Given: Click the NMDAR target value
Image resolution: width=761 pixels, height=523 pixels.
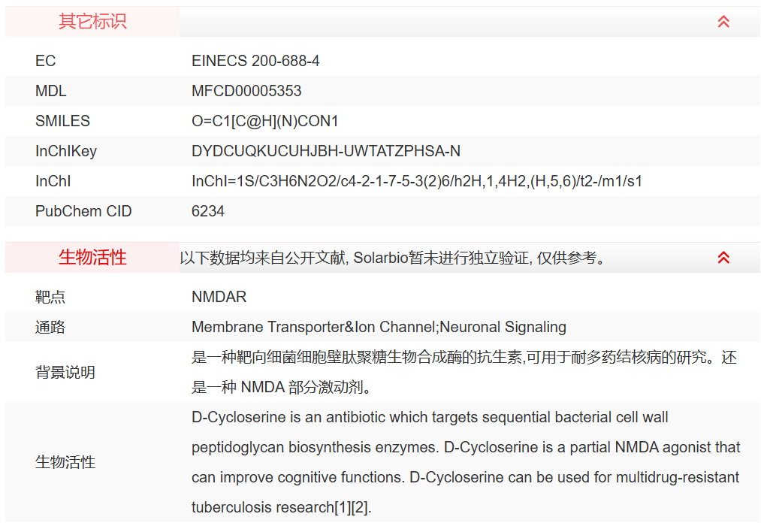Looking at the screenshot, I should coord(219,297).
